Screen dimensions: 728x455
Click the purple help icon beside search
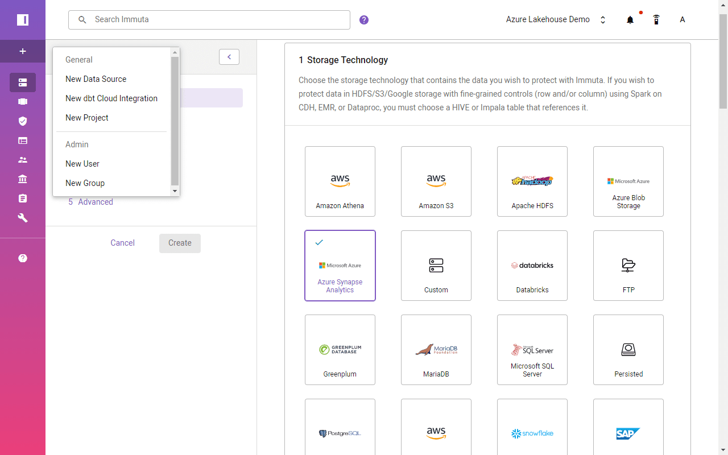pos(364,20)
